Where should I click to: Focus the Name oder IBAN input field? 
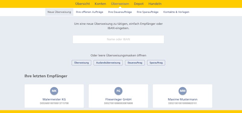click(x=118, y=39)
